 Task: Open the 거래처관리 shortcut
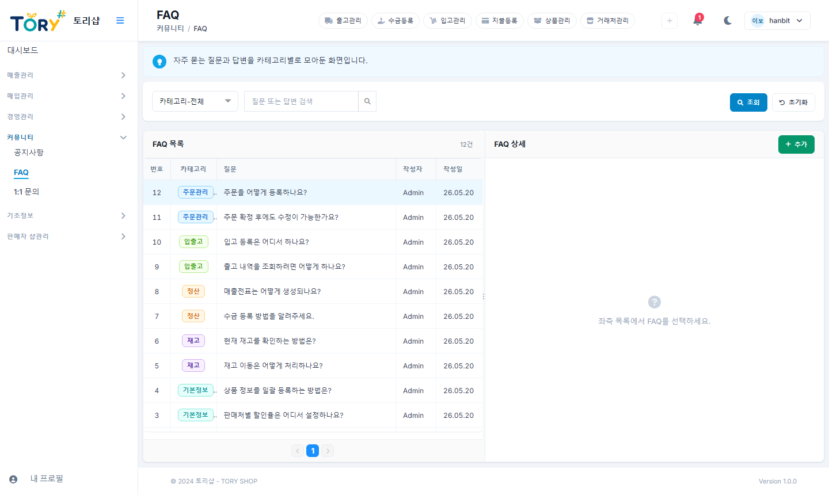(608, 21)
